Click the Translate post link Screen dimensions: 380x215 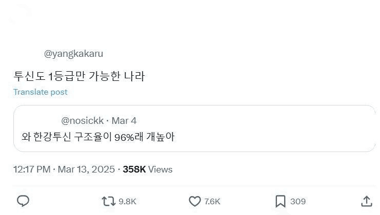coord(40,92)
